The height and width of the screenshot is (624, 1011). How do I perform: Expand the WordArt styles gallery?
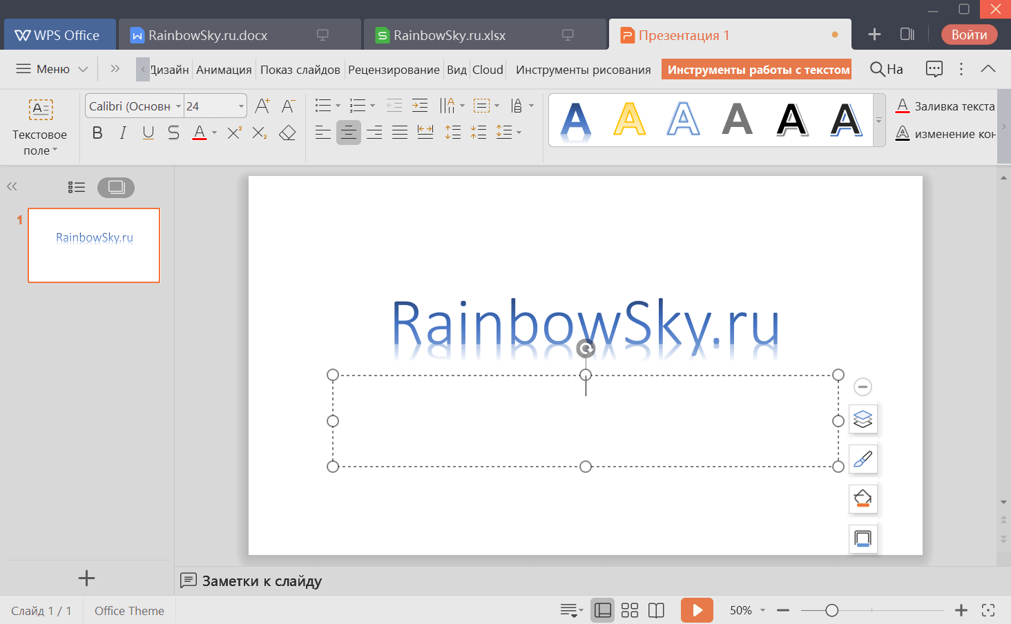pyautogui.click(x=879, y=120)
